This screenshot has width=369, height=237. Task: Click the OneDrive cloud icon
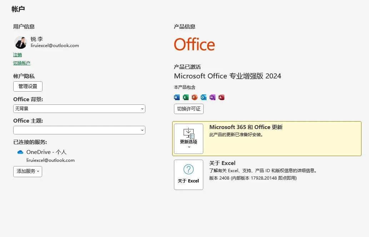tap(20, 152)
